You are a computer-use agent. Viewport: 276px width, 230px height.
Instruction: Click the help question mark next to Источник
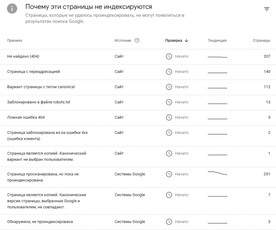pos(137,40)
